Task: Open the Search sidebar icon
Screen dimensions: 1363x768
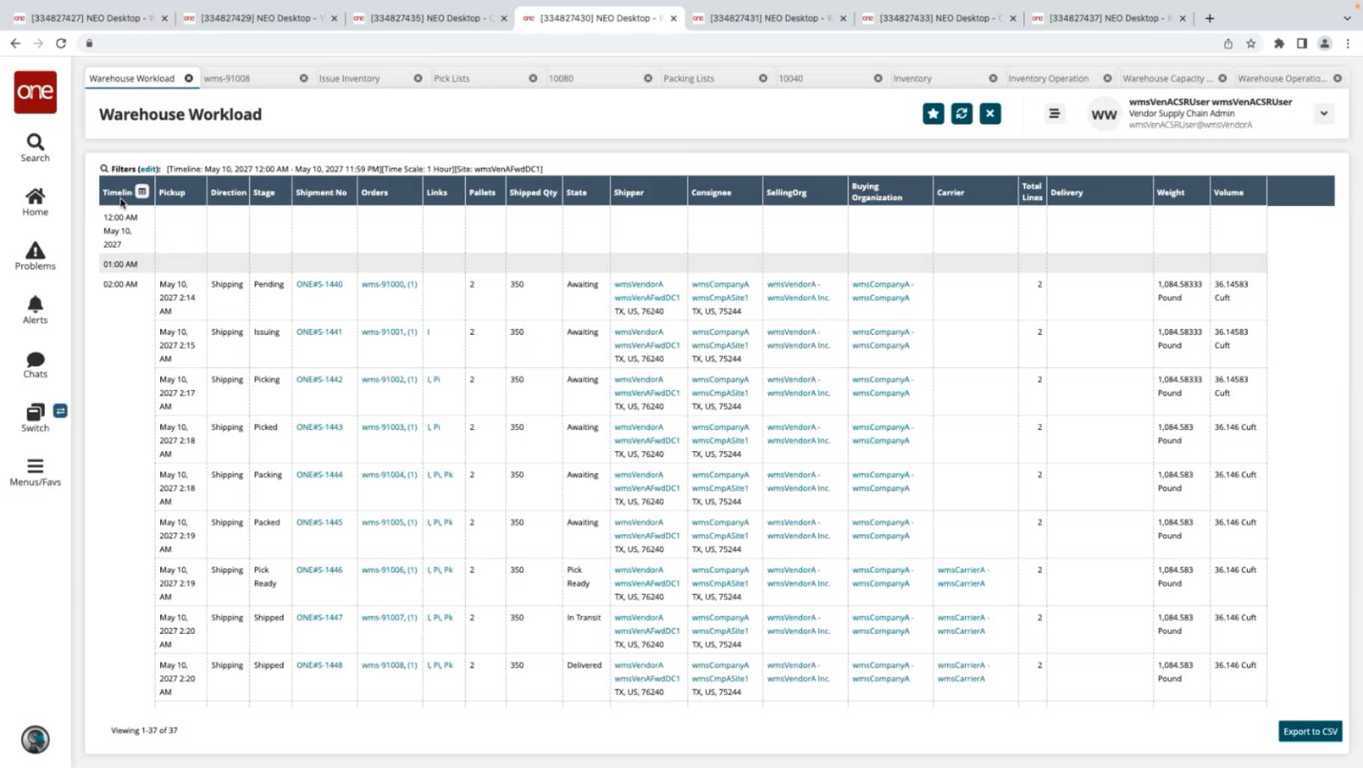Action: pyautogui.click(x=35, y=148)
